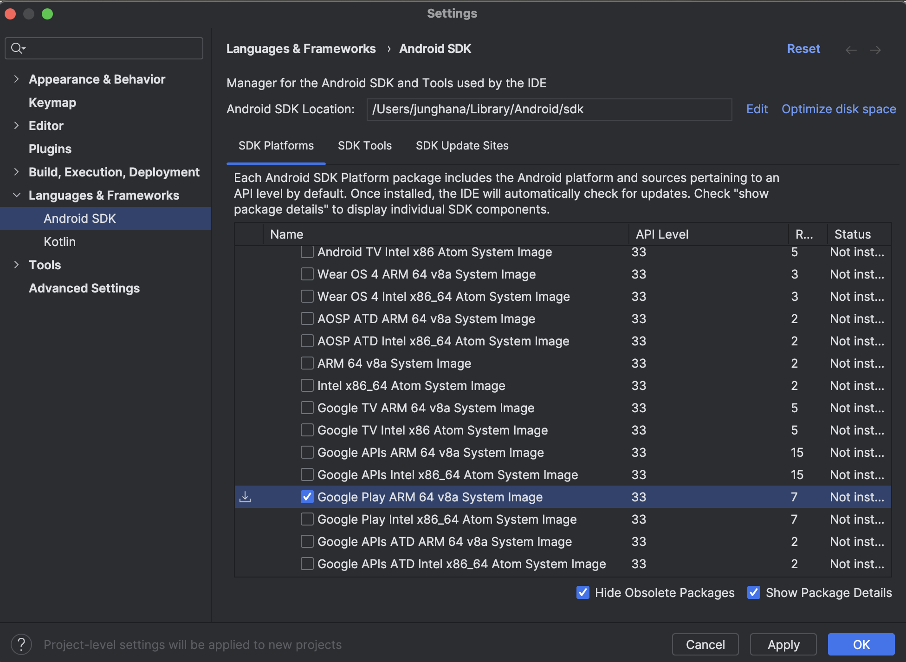Click the back navigation arrow
The width and height of the screenshot is (906, 662).
click(851, 50)
